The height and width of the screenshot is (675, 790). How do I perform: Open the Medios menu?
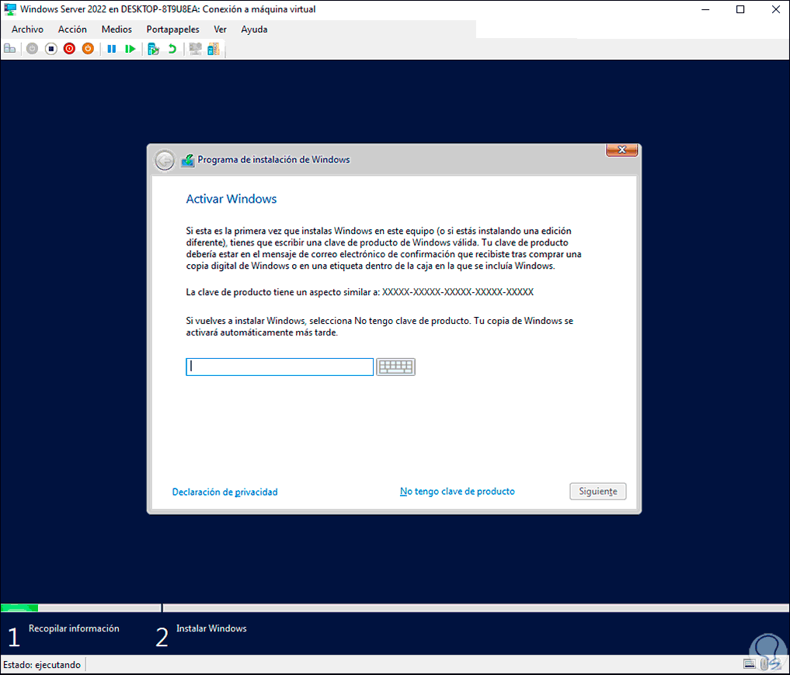point(117,30)
